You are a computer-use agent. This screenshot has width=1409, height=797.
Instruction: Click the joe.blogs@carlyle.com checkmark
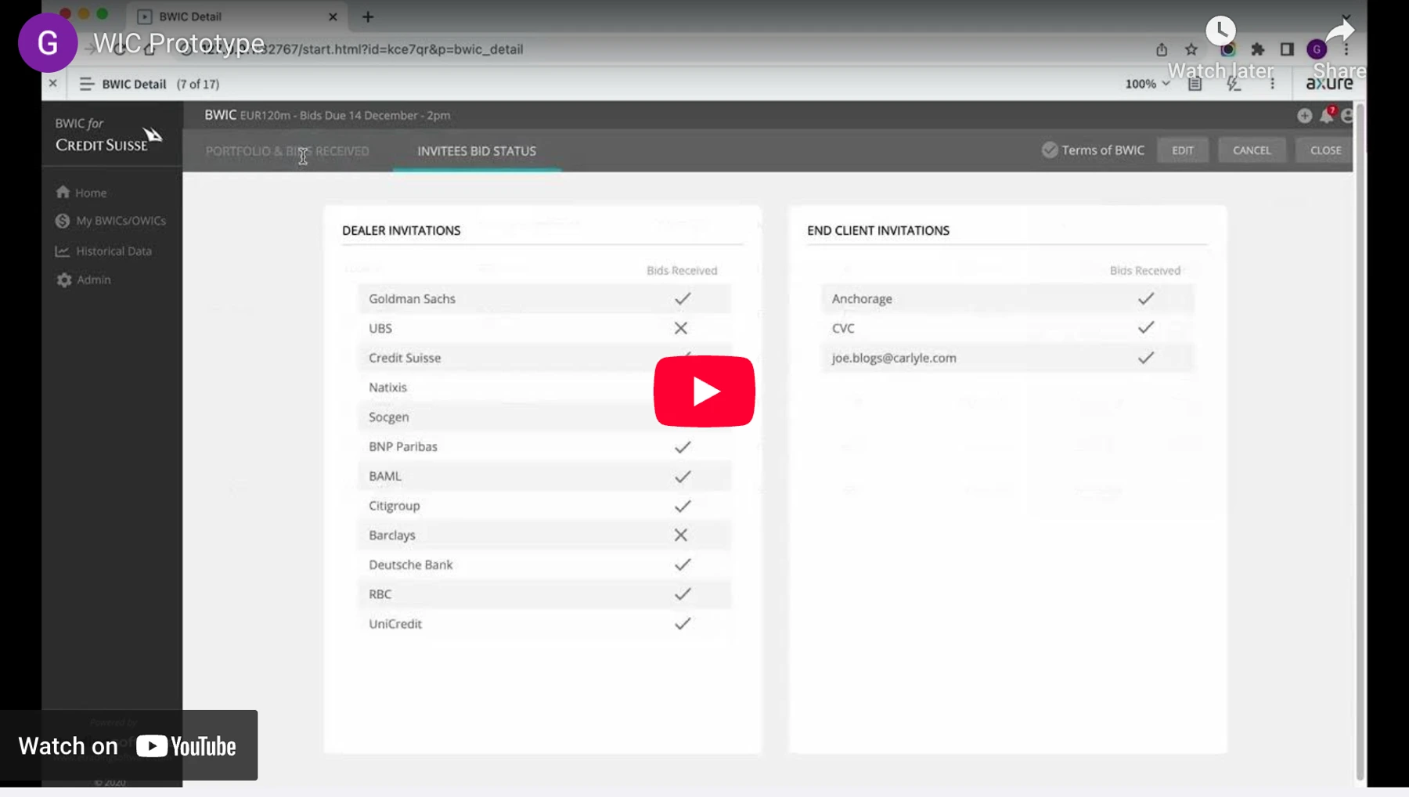pyautogui.click(x=1146, y=357)
